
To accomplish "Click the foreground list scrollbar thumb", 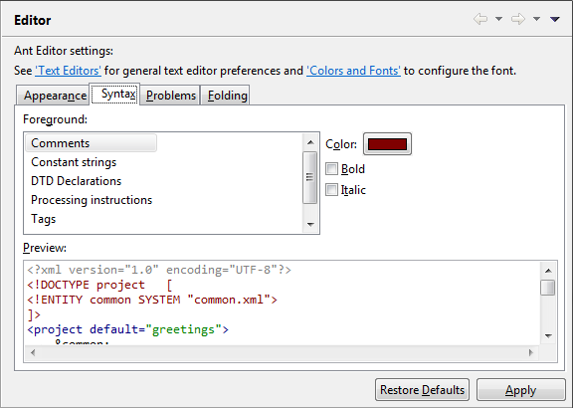I will [x=310, y=177].
